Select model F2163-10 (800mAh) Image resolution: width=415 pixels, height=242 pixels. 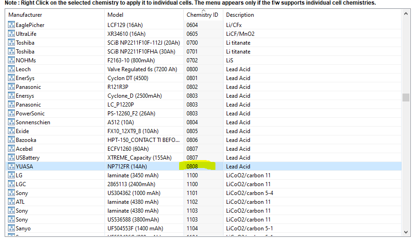(131, 60)
